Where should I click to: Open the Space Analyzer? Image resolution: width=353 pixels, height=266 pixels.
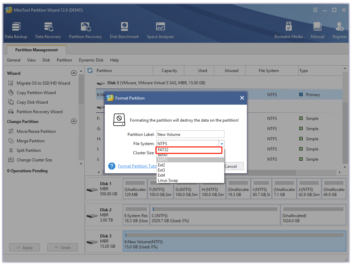point(160,30)
